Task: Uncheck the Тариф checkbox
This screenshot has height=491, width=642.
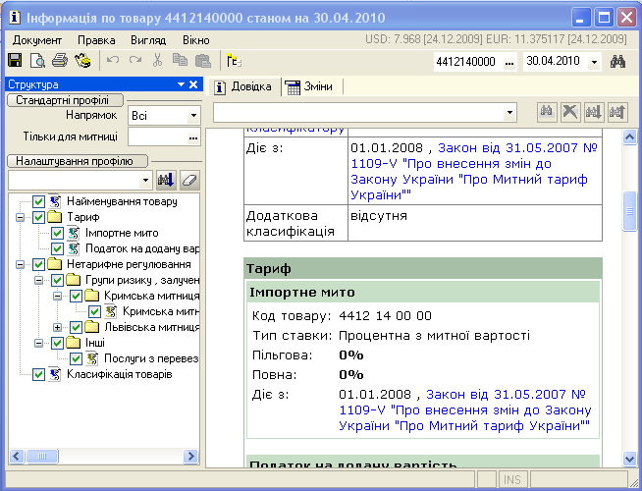Action: coord(38,217)
